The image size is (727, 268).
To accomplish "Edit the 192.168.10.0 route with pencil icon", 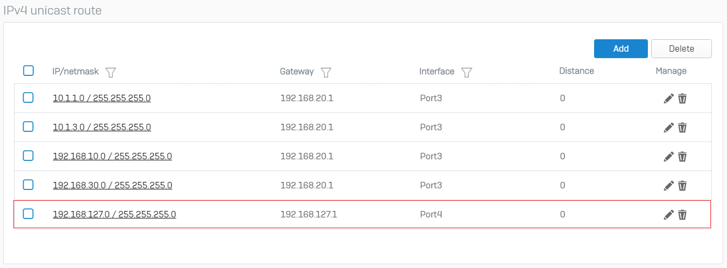I will 668,157.
